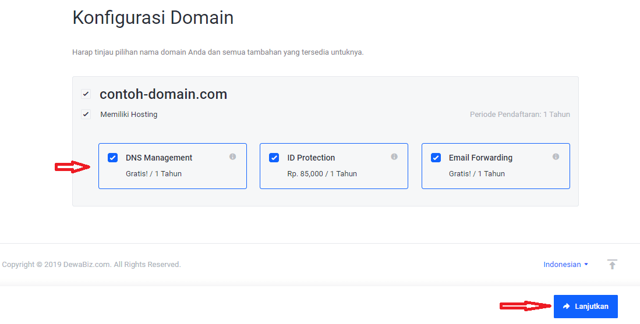Click the contoh-domain.com domain title
Image resolution: width=640 pixels, height=324 pixels.
(163, 94)
